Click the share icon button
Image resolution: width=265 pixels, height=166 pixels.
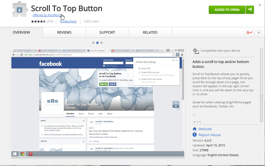coord(250,10)
